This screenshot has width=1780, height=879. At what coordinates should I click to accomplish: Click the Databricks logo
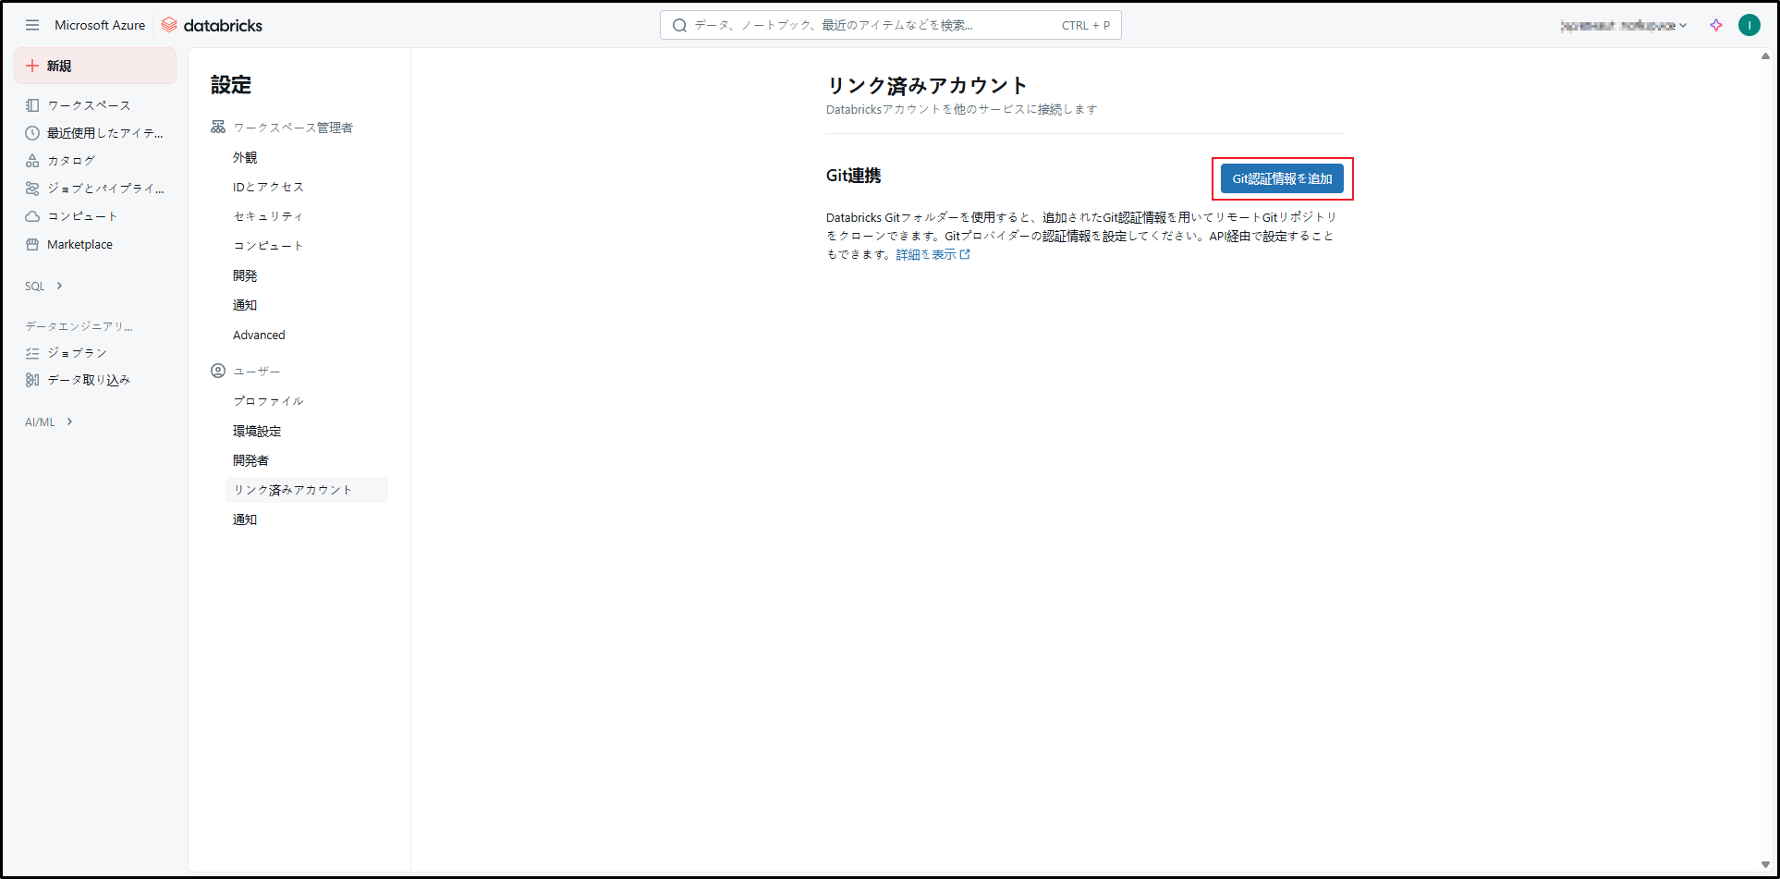[x=212, y=25]
